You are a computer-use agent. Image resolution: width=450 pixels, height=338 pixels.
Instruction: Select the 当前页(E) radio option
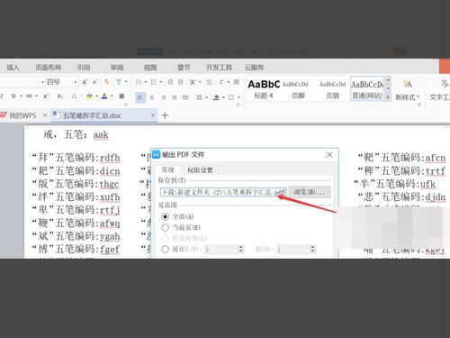coord(165,227)
